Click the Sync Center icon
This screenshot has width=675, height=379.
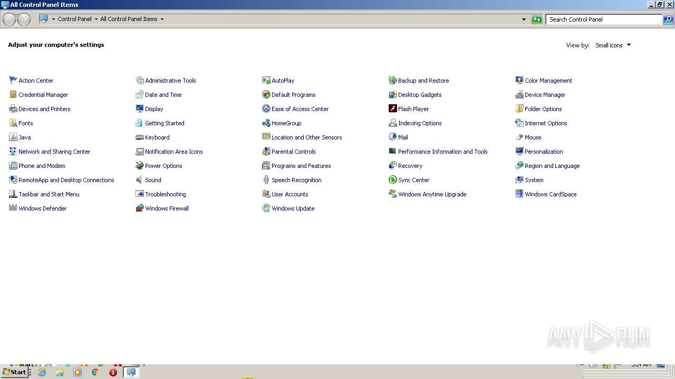pos(393,179)
